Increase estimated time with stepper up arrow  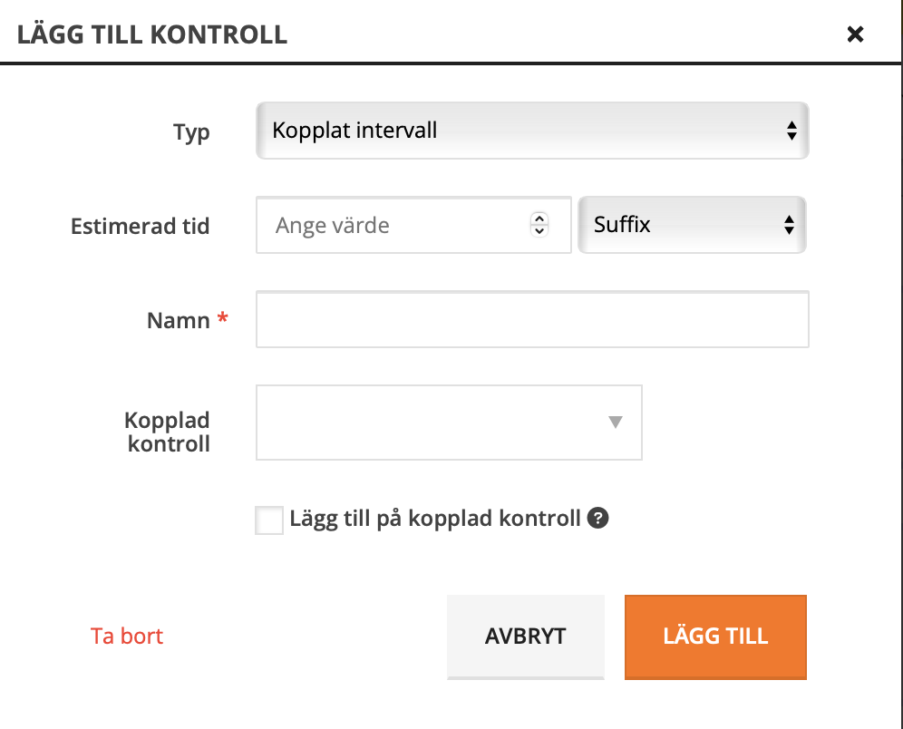point(539,219)
